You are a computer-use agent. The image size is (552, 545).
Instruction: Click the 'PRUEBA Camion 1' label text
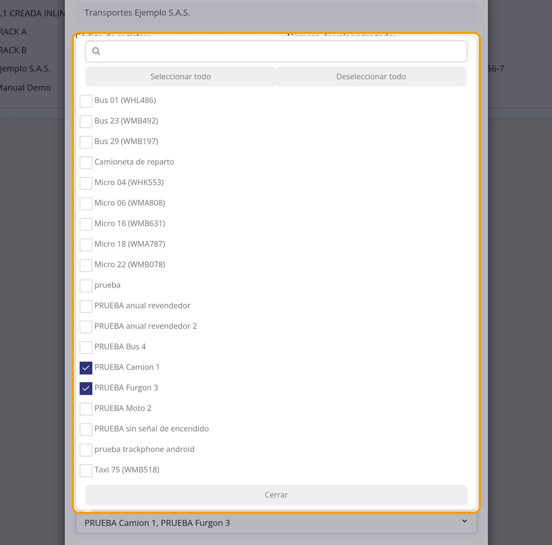click(x=127, y=367)
